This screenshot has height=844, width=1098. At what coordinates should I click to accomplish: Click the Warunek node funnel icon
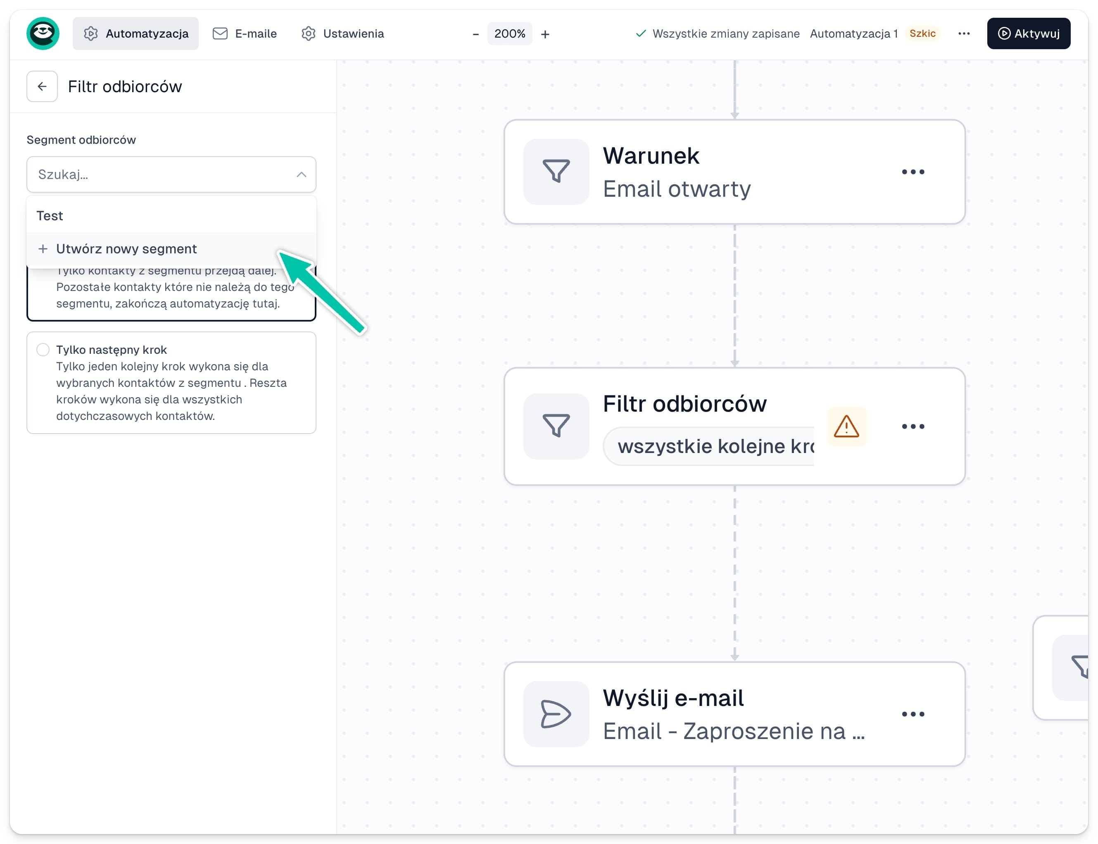tap(556, 171)
